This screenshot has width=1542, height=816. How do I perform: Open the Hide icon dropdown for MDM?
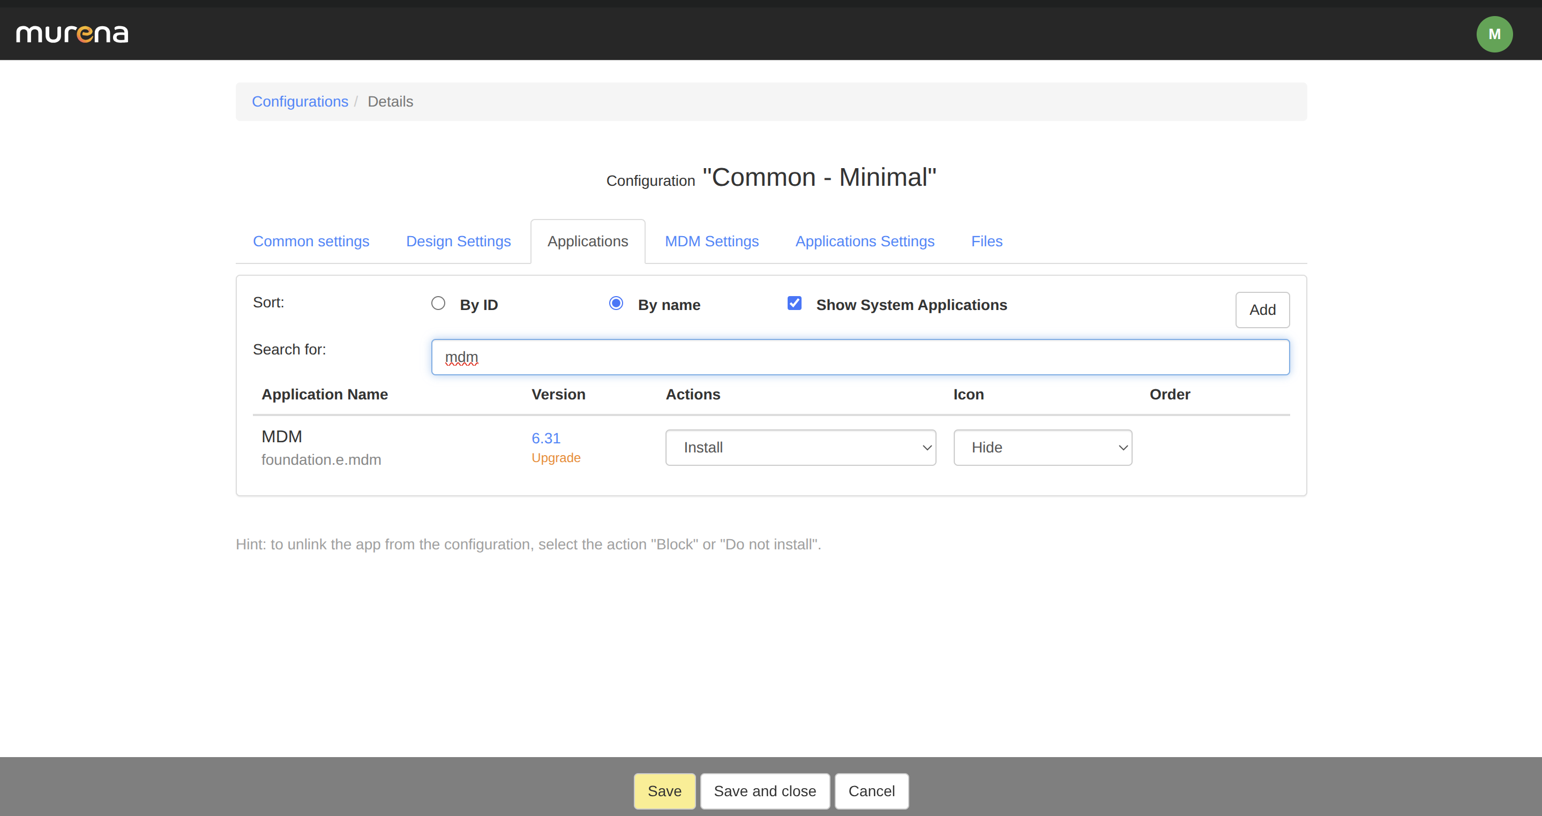tap(1042, 448)
